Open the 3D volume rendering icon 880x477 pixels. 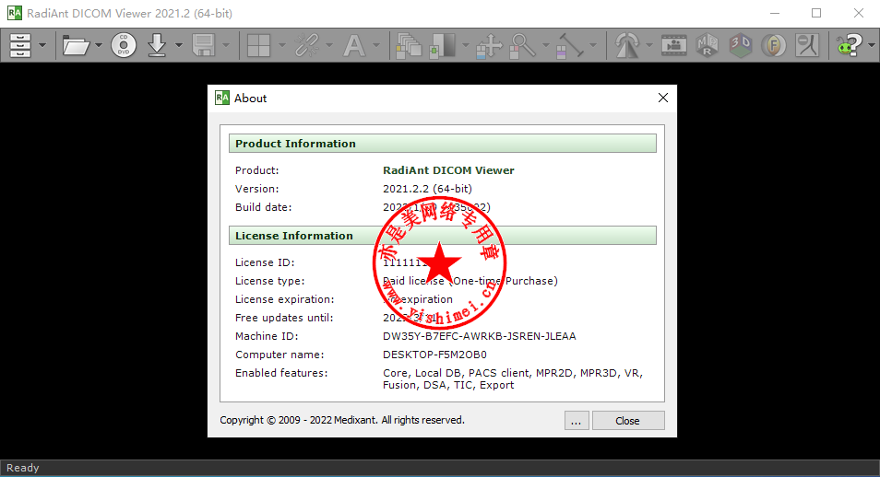point(741,45)
